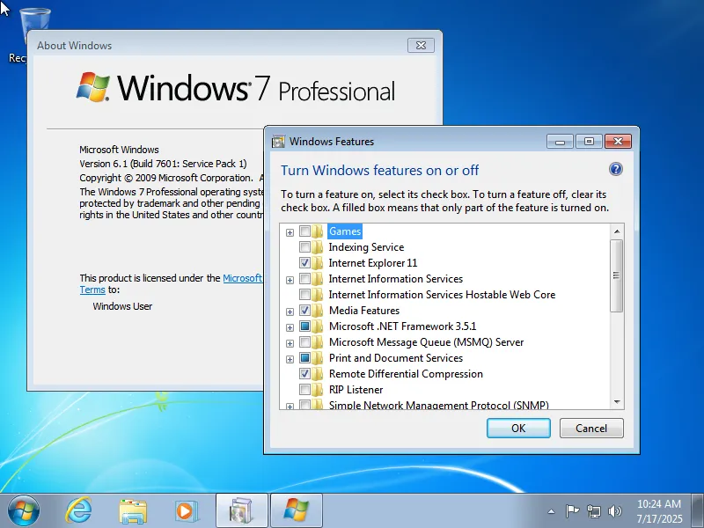Click the network tray icon
704x528 pixels.
point(593,511)
